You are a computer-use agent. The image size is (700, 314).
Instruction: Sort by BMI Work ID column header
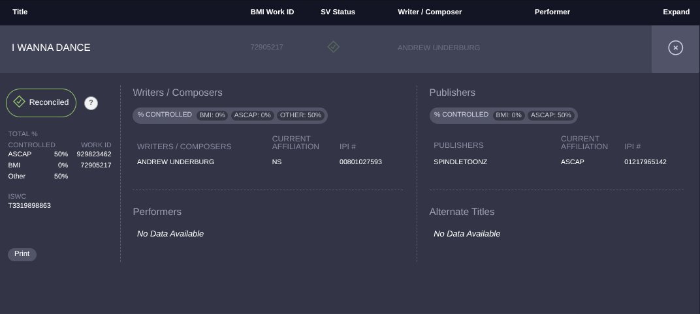(x=272, y=12)
